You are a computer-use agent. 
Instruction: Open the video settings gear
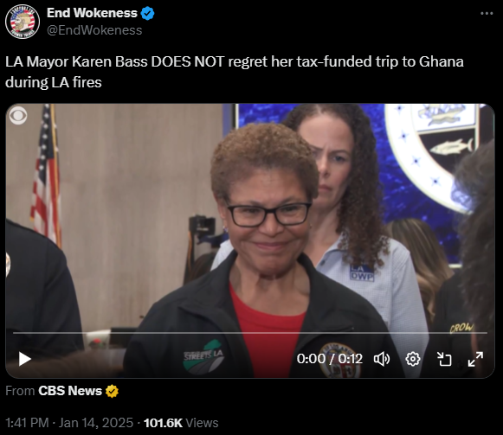413,359
